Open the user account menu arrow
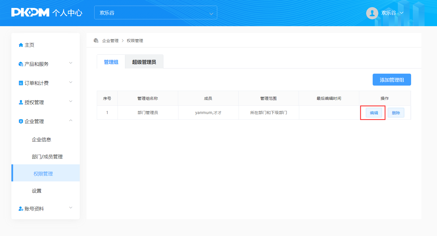 point(402,13)
